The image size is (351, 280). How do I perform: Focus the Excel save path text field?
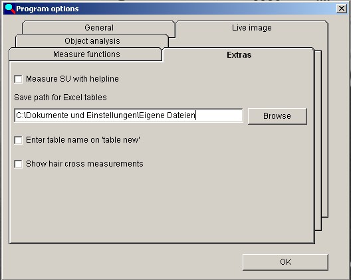tap(128, 115)
